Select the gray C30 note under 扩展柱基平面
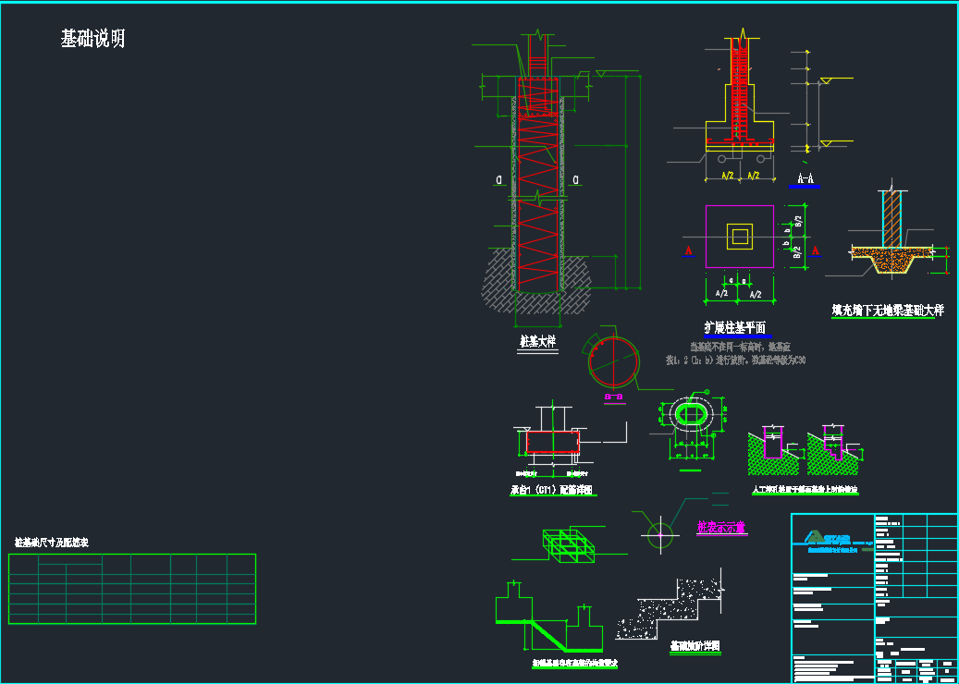The height and width of the screenshot is (684, 959). [738, 354]
